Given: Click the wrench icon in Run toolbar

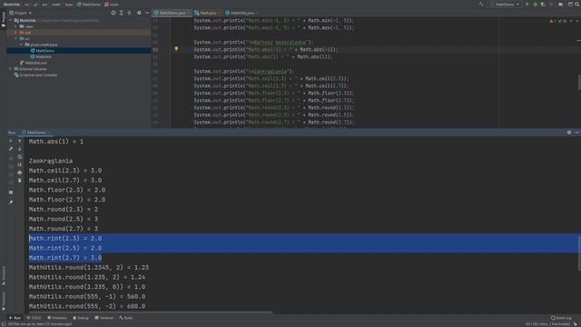Looking at the screenshot, I should point(11,149).
